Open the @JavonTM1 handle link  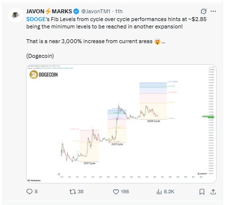[x=96, y=11]
